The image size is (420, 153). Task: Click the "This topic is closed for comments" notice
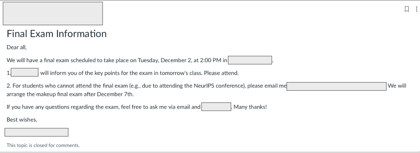click(43, 146)
